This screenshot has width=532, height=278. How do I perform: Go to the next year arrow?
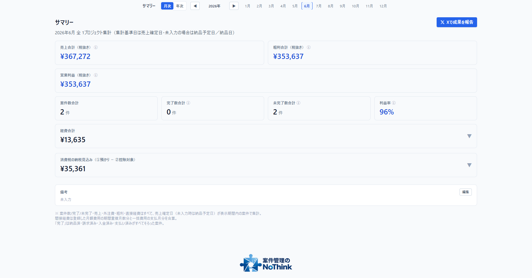pyautogui.click(x=234, y=6)
